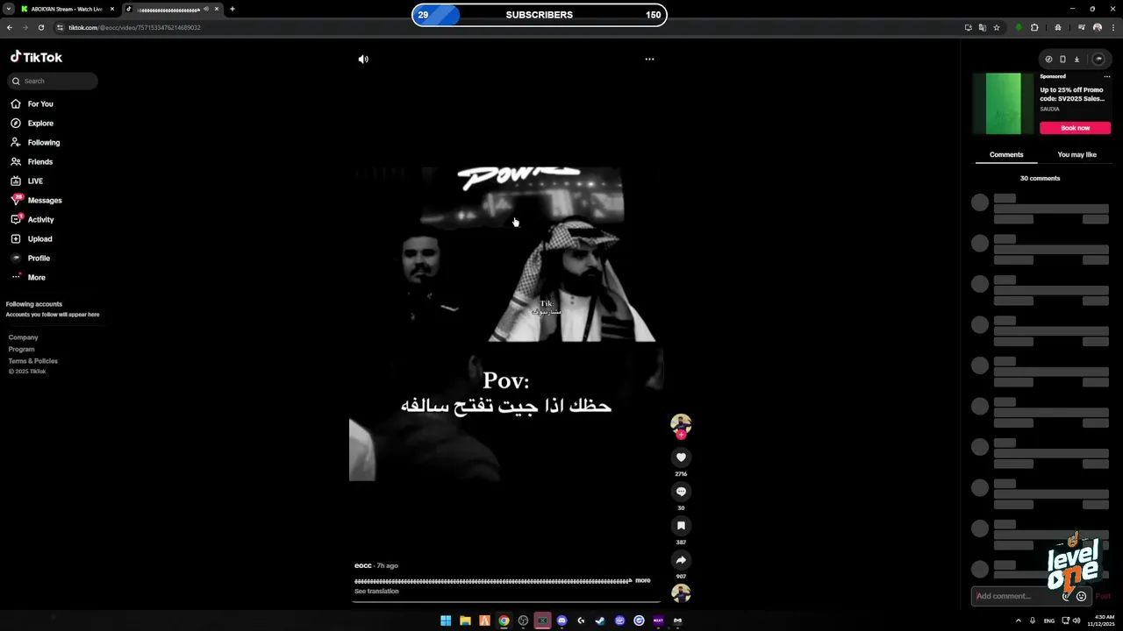This screenshot has width=1123, height=631.
Task: Open the Explore page
Action: coord(40,124)
